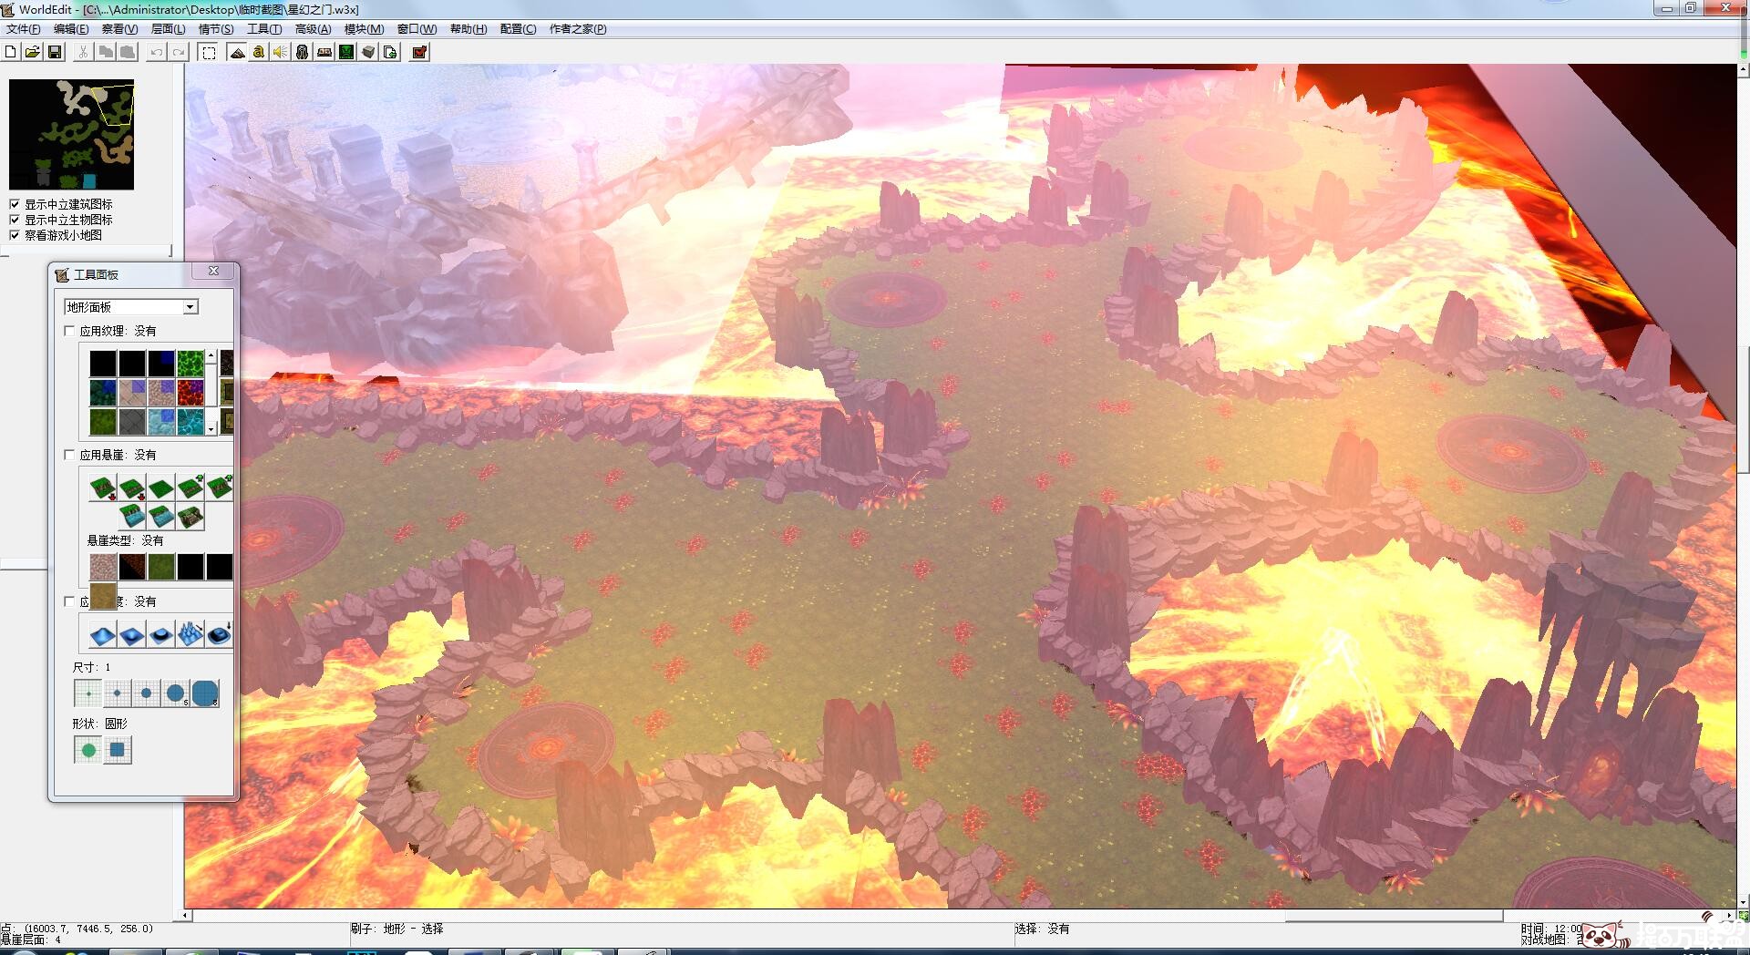
Task: Activate the selection brush rectangle icon
Action: pos(209,52)
